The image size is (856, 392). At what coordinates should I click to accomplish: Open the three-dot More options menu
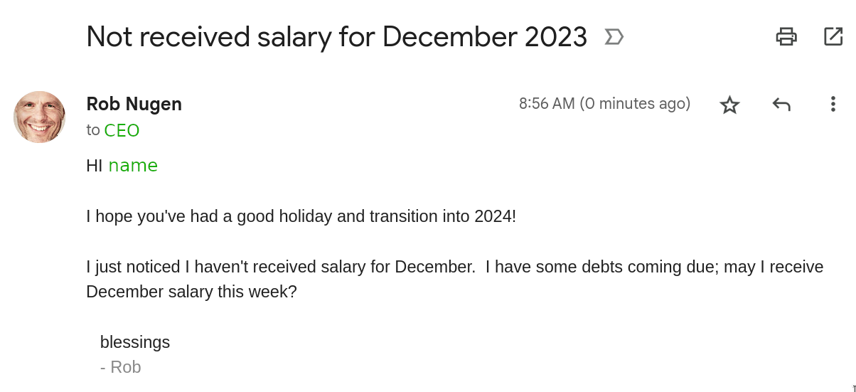[x=833, y=105]
